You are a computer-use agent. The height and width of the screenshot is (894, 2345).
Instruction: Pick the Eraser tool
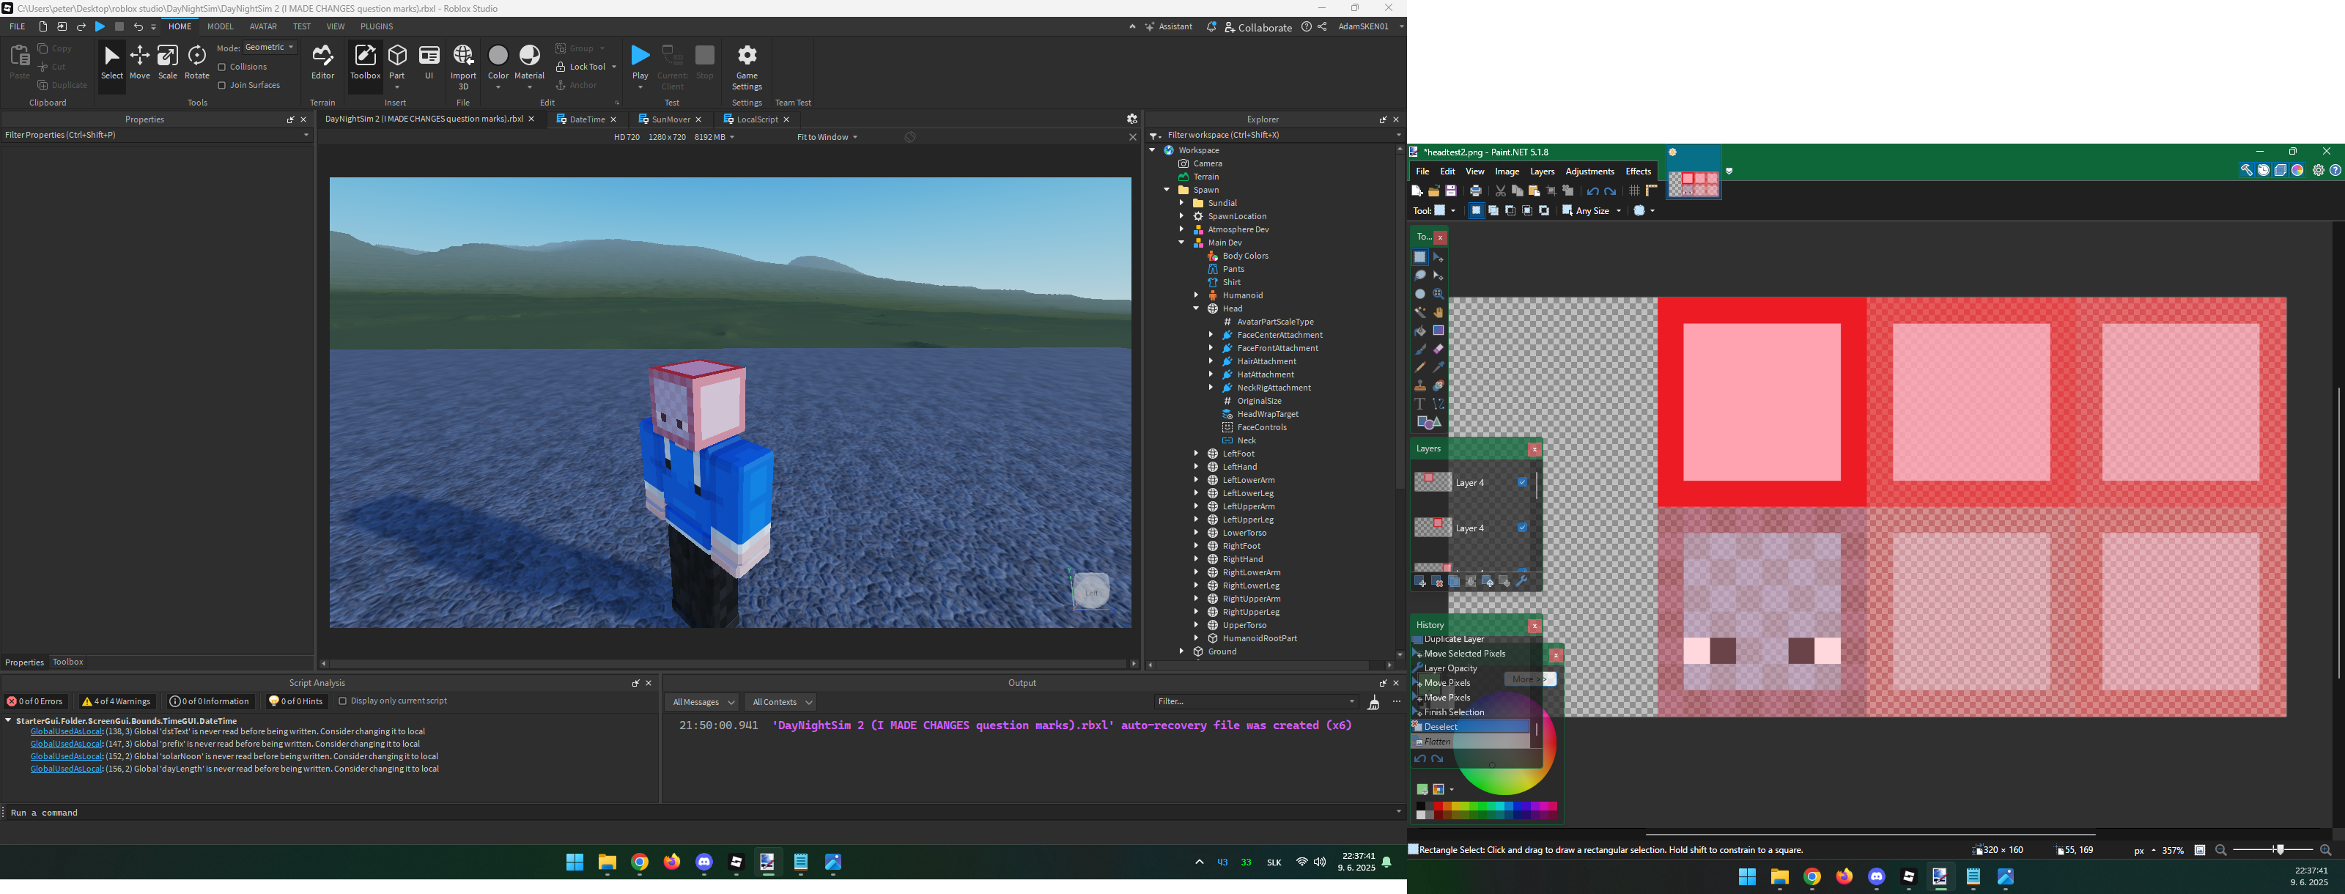click(1439, 349)
